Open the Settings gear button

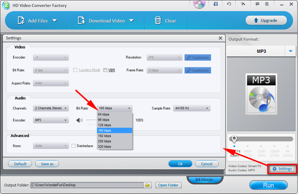tap(282, 169)
